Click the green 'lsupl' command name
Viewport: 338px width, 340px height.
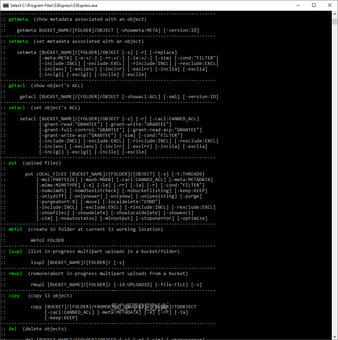pos(16,252)
